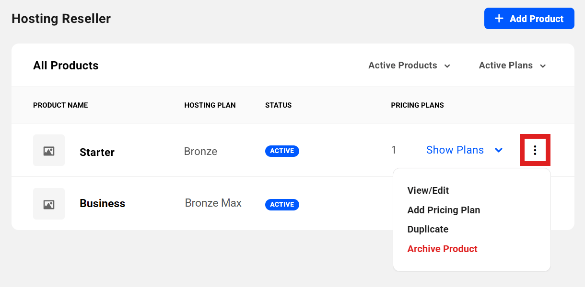Open the three-dot menu for Starter
This screenshot has height=287, width=585.
[535, 150]
